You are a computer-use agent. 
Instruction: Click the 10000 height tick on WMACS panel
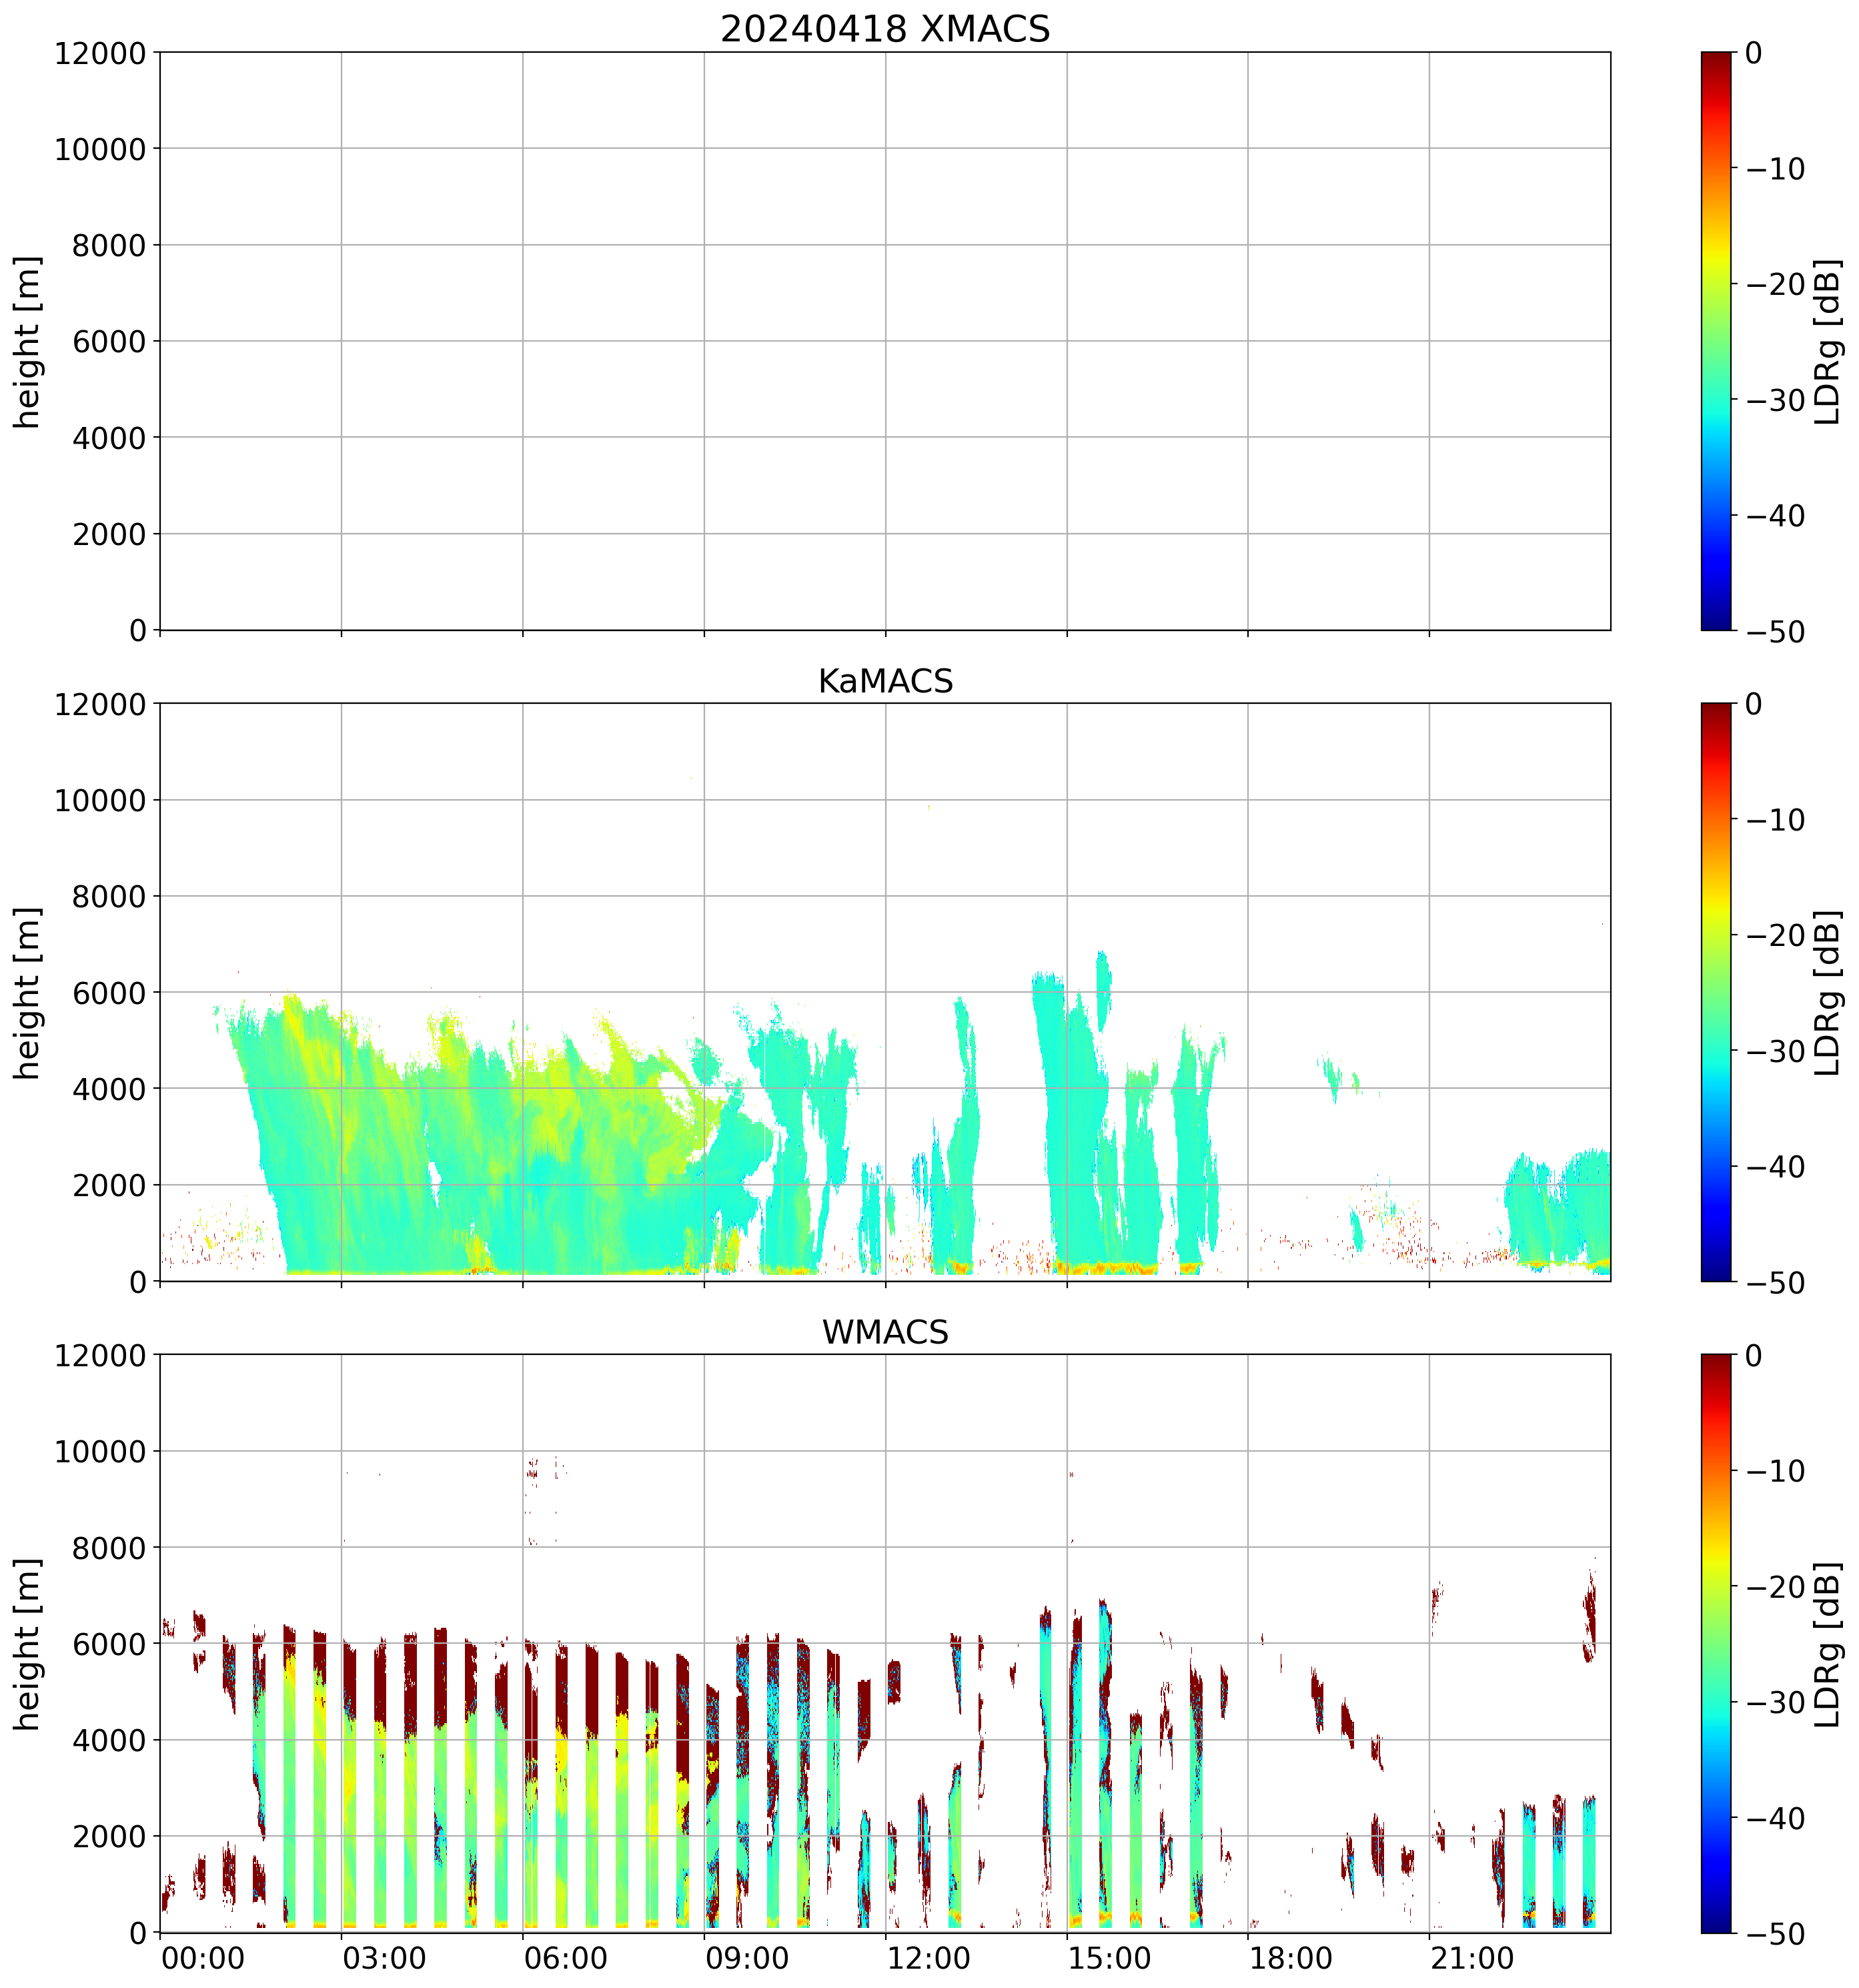tap(100, 1452)
